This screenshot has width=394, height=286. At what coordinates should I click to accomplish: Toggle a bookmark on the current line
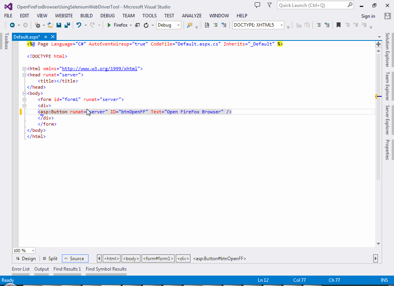[339, 25]
